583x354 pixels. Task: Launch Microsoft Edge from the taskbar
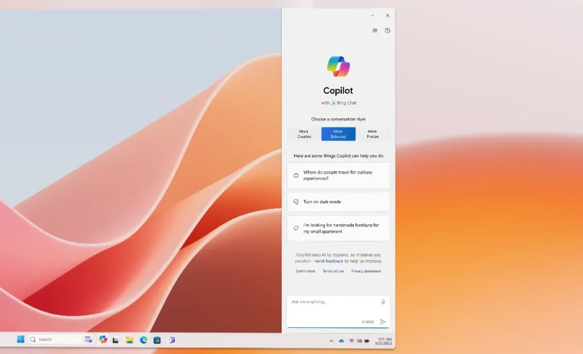143,340
